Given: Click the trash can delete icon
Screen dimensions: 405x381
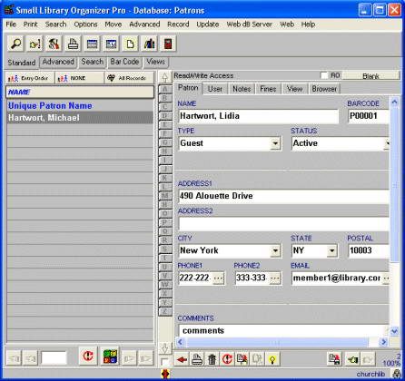Looking at the screenshot, I should (x=212, y=359).
